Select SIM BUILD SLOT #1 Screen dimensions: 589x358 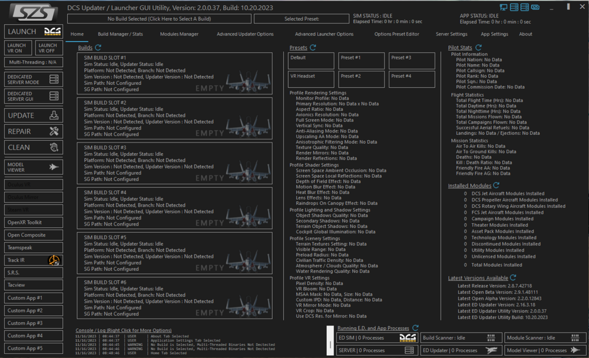pos(175,74)
